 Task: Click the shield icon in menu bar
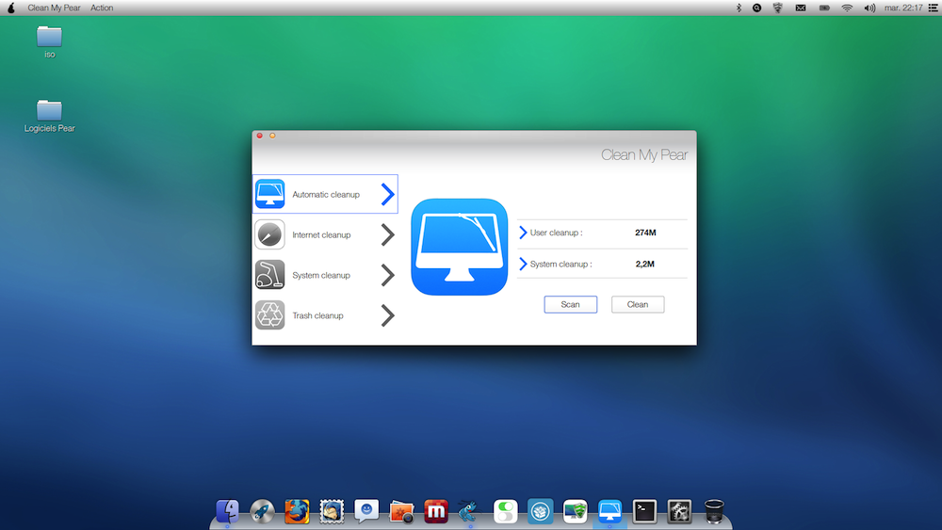click(777, 8)
